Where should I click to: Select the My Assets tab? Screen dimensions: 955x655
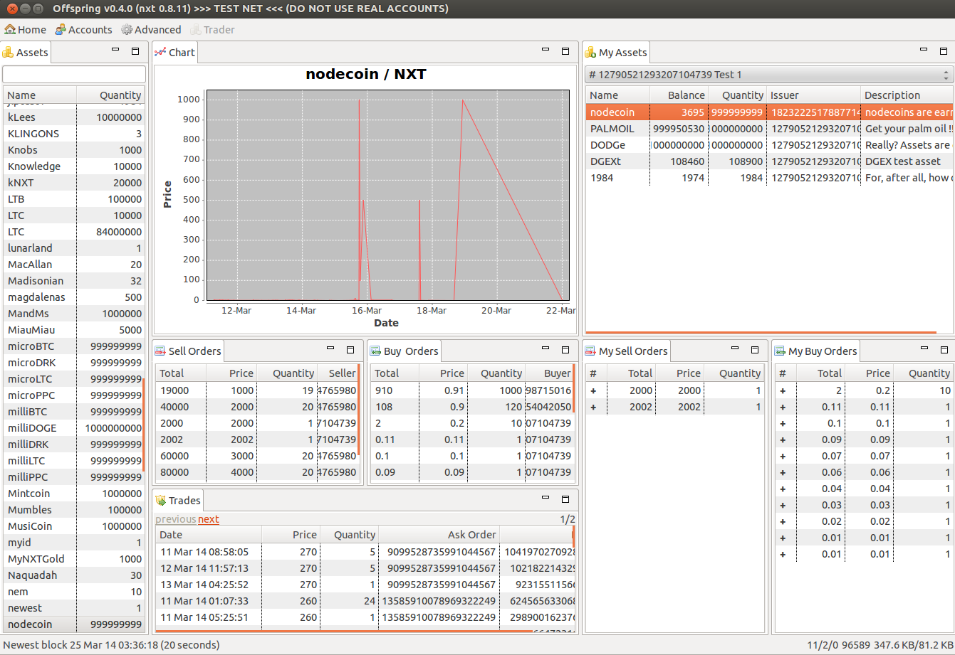(616, 53)
